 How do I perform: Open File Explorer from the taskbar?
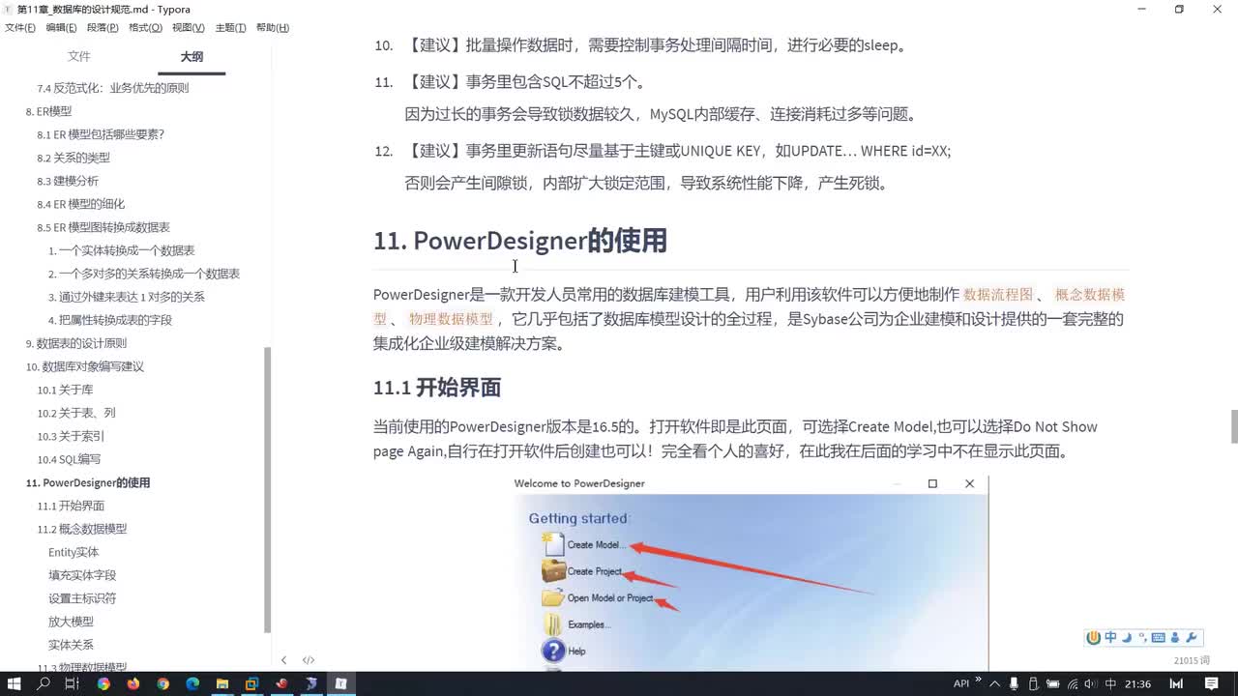coord(222,683)
